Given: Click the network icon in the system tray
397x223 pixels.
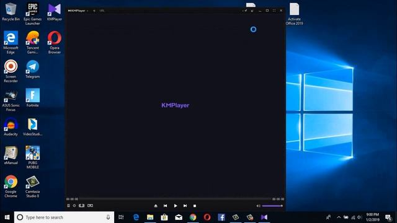Looking at the screenshot, I should point(353,217).
